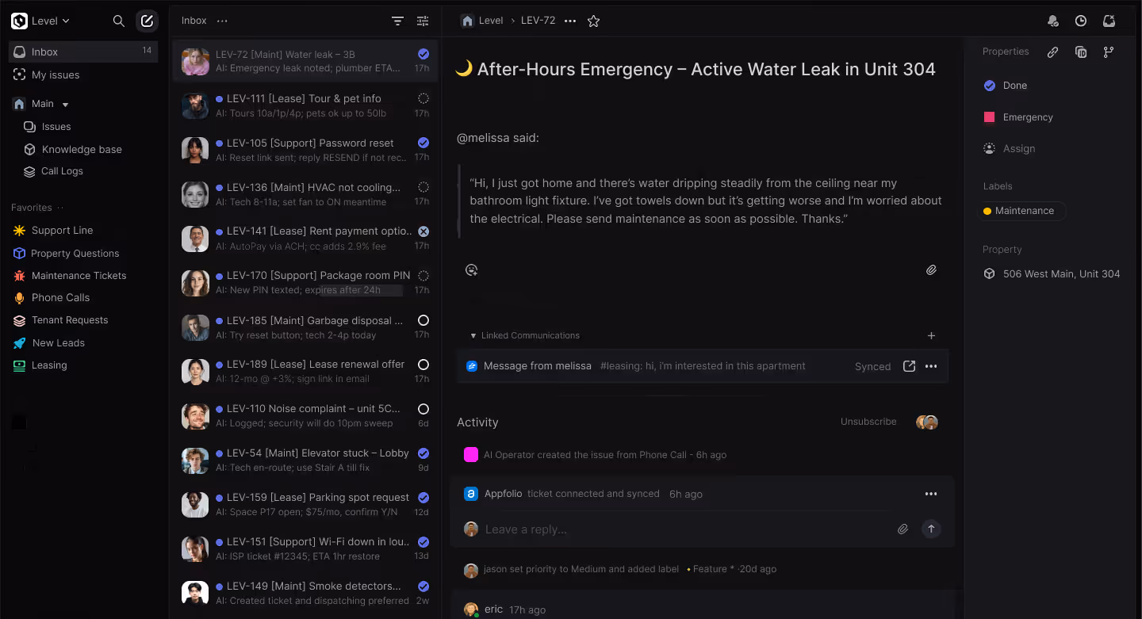Click Unsubscribe in Activity section

pyautogui.click(x=868, y=422)
